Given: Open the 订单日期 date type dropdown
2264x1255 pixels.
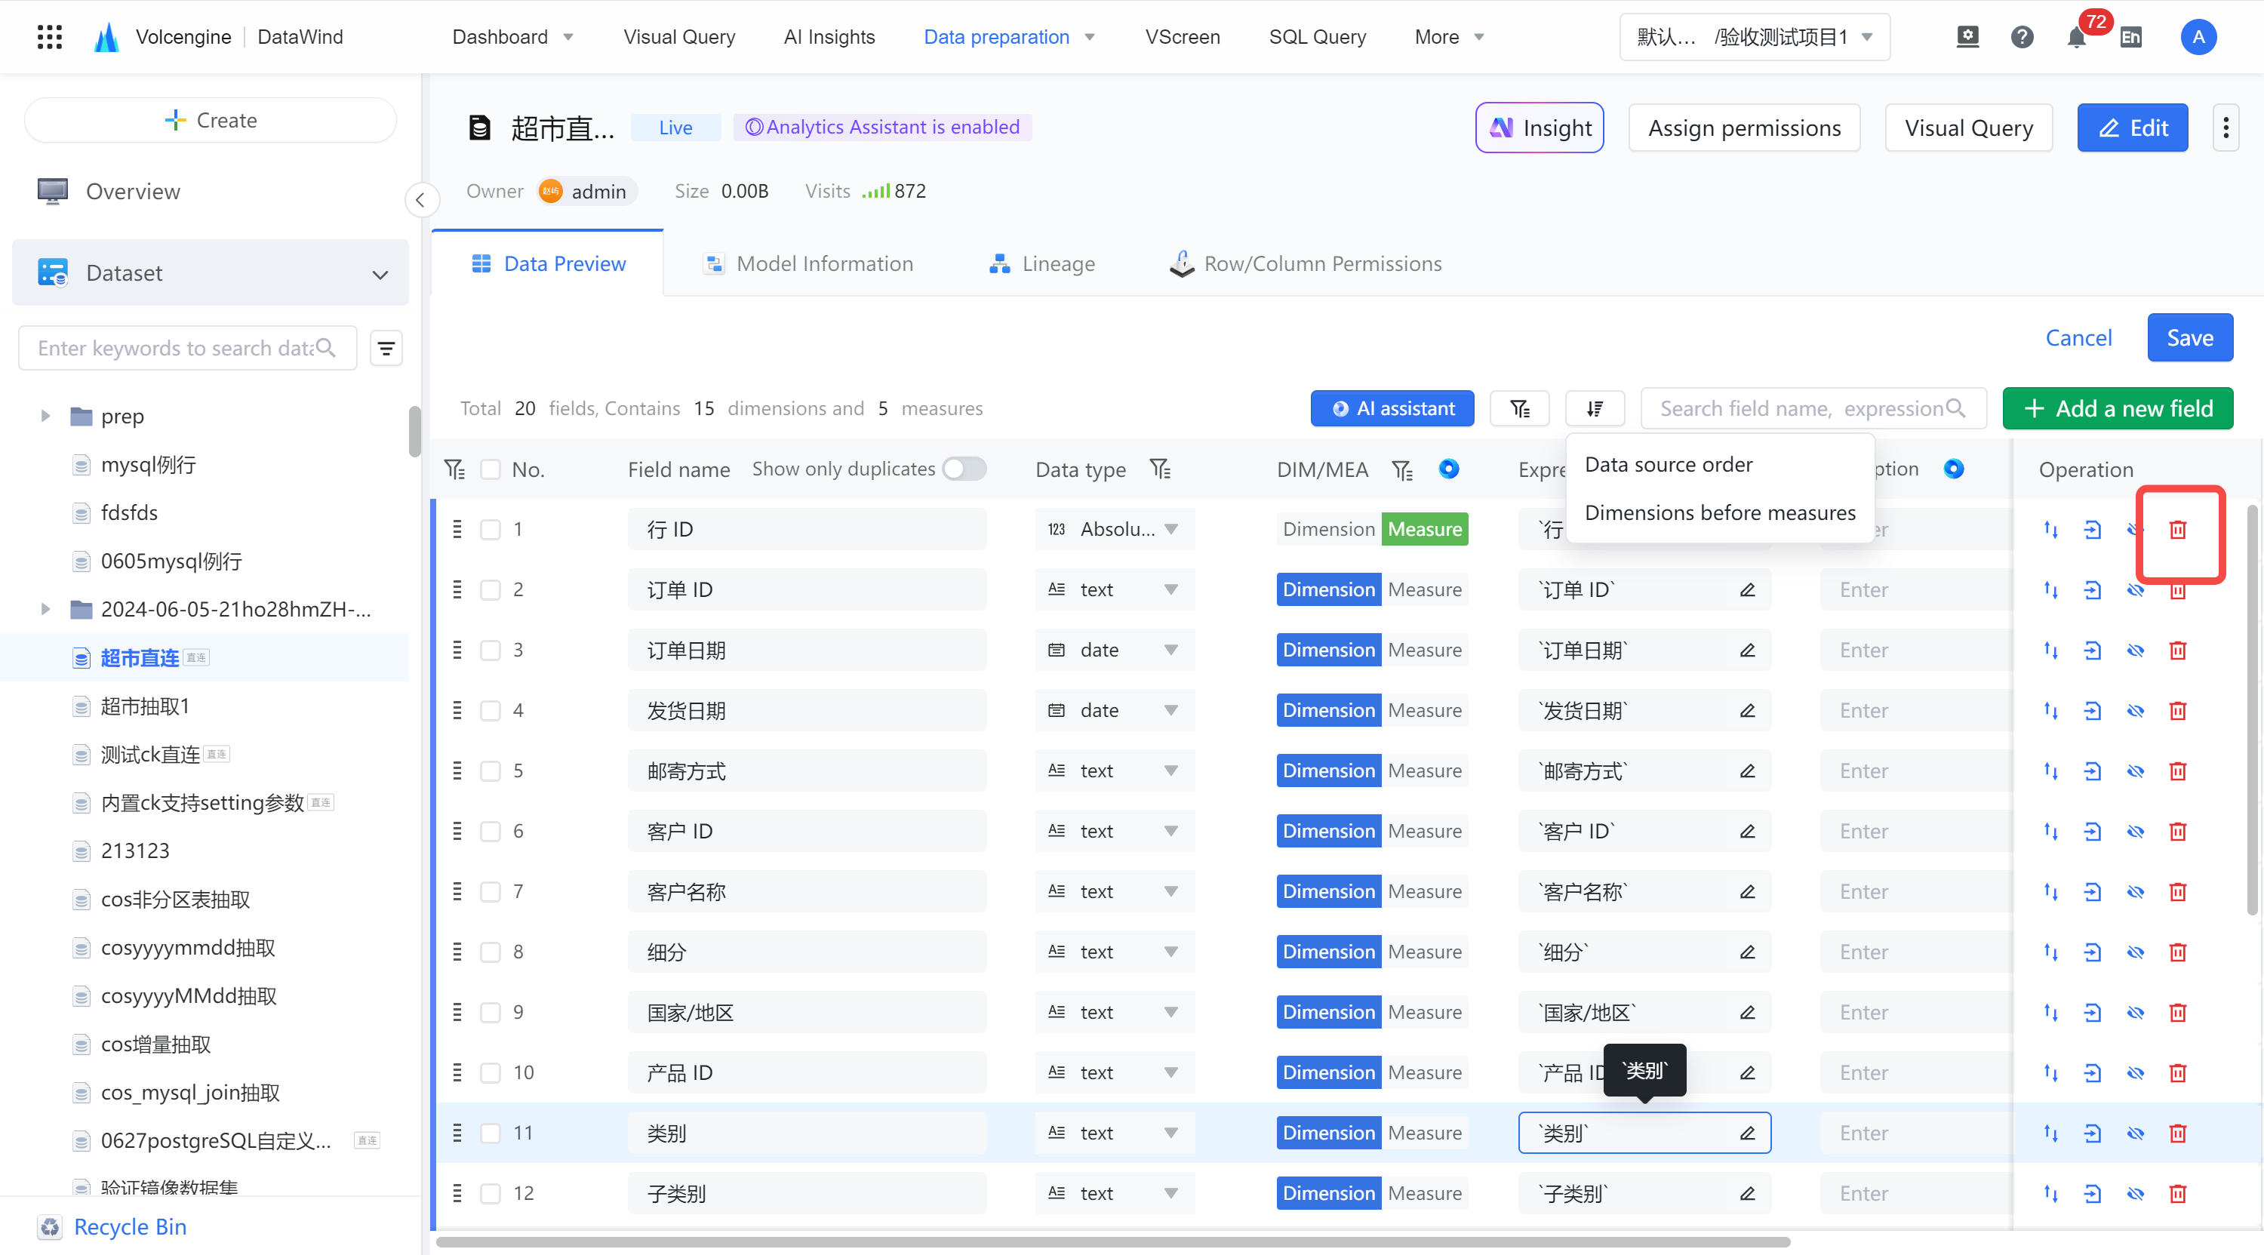Looking at the screenshot, I should pyautogui.click(x=1115, y=651).
